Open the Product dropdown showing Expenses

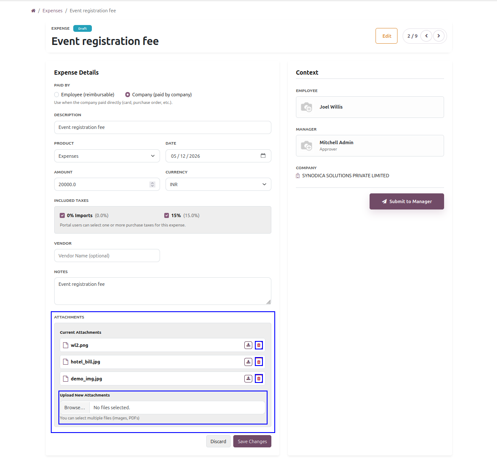107,156
